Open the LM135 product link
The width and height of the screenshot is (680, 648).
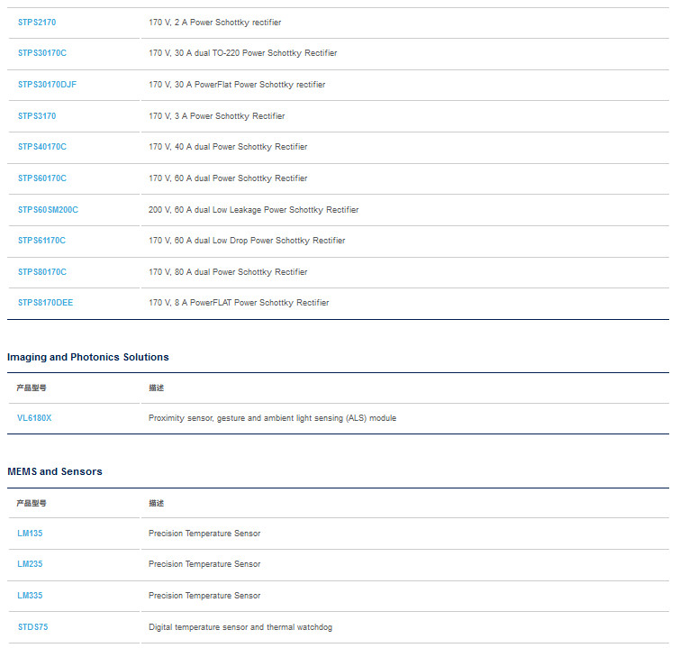pos(30,534)
